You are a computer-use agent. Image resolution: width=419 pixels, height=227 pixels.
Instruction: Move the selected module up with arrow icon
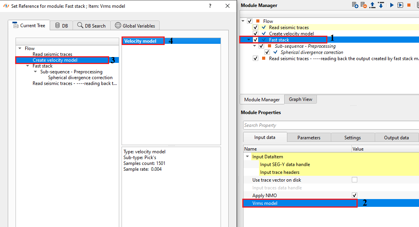point(372,5)
